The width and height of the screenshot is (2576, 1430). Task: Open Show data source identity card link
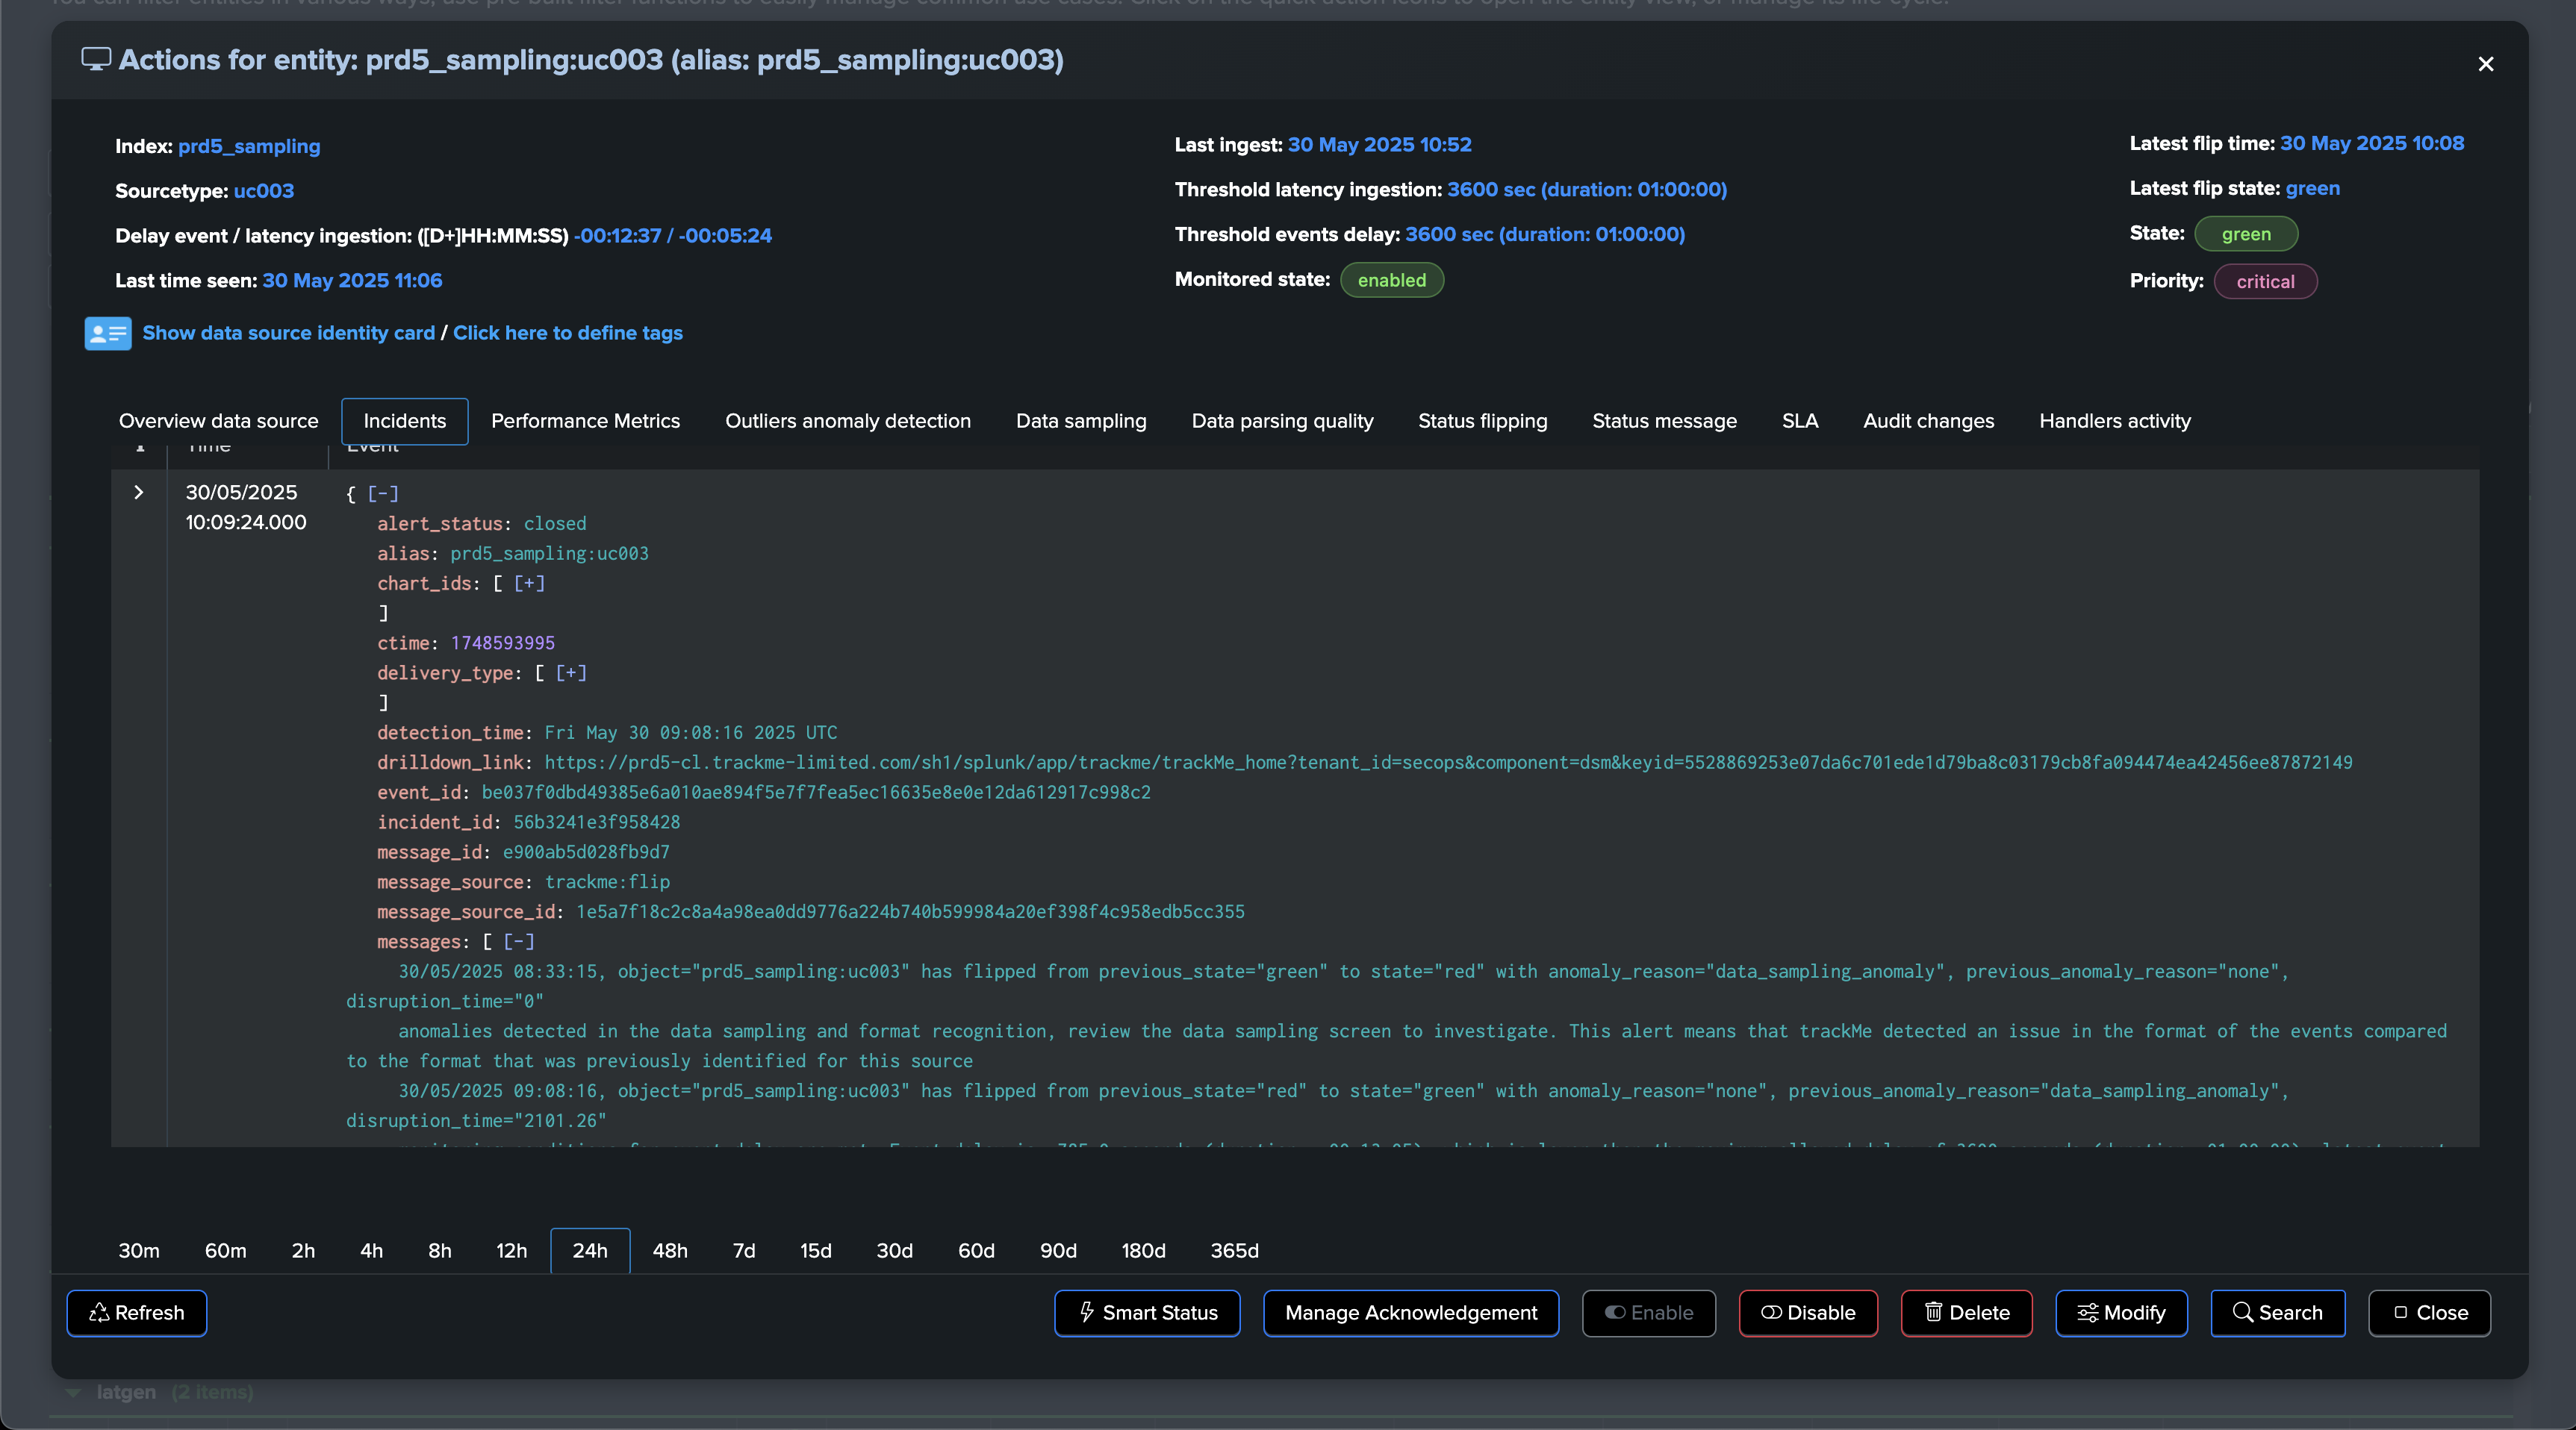click(x=288, y=333)
